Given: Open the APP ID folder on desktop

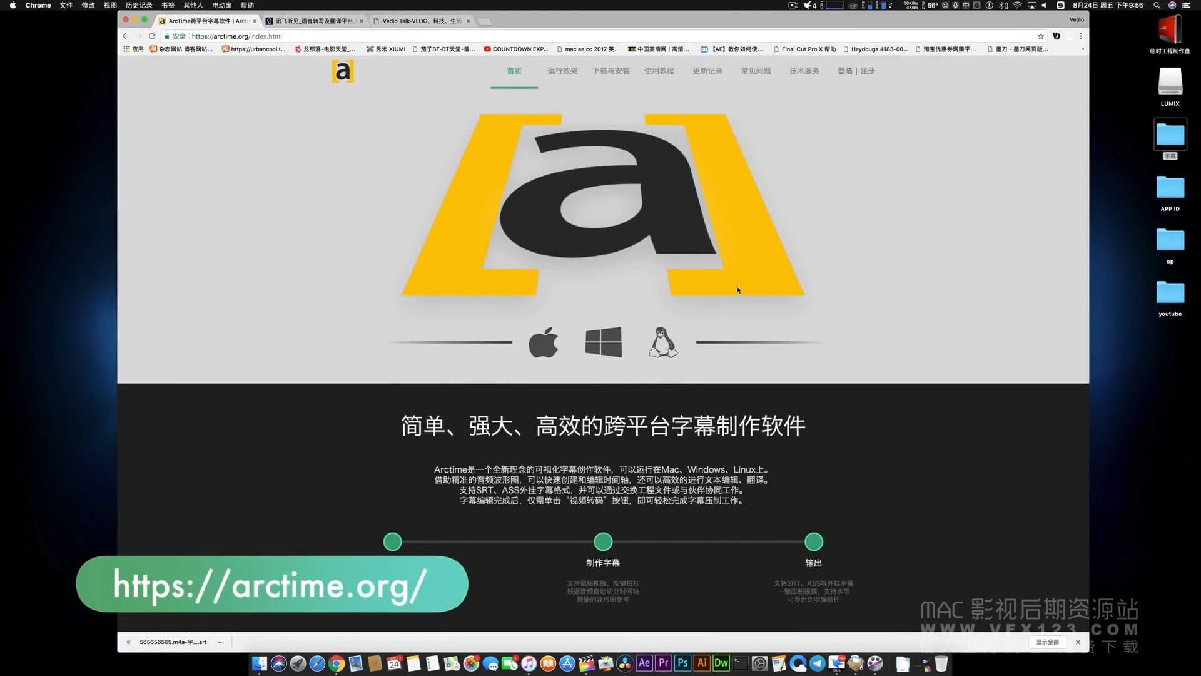Looking at the screenshot, I should click(1170, 193).
